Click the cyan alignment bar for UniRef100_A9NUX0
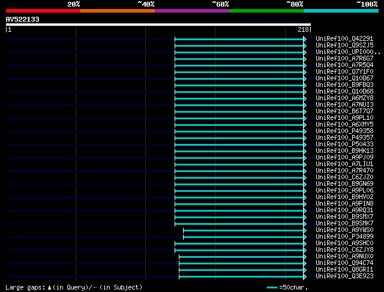The width and height of the screenshot is (384, 292). pyautogui.click(x=241, y=257)
